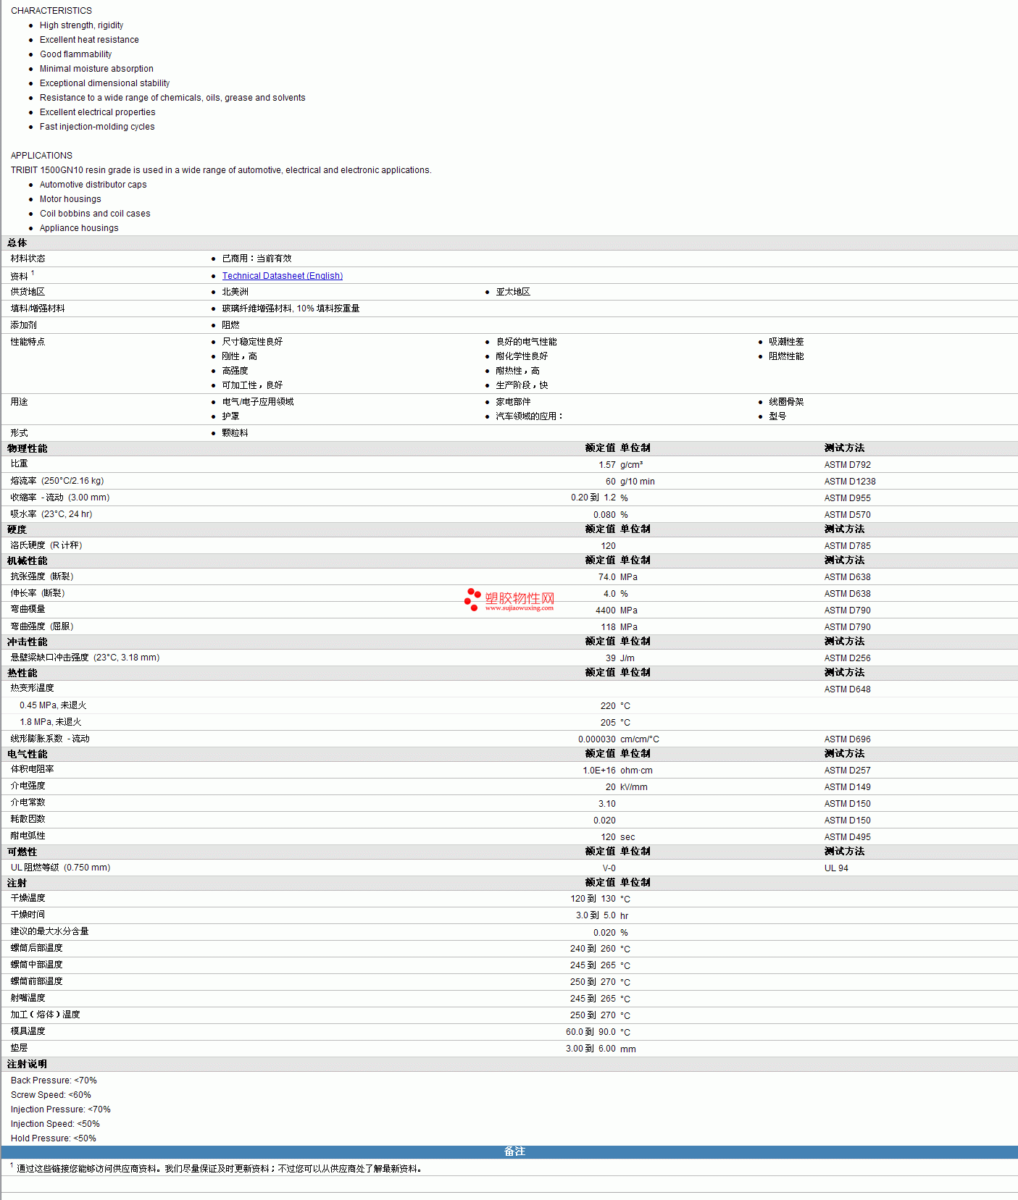1018x1200 pixels.
Task: Click 'Injection Pressure: <70%' note
Action: (61, 1109)
